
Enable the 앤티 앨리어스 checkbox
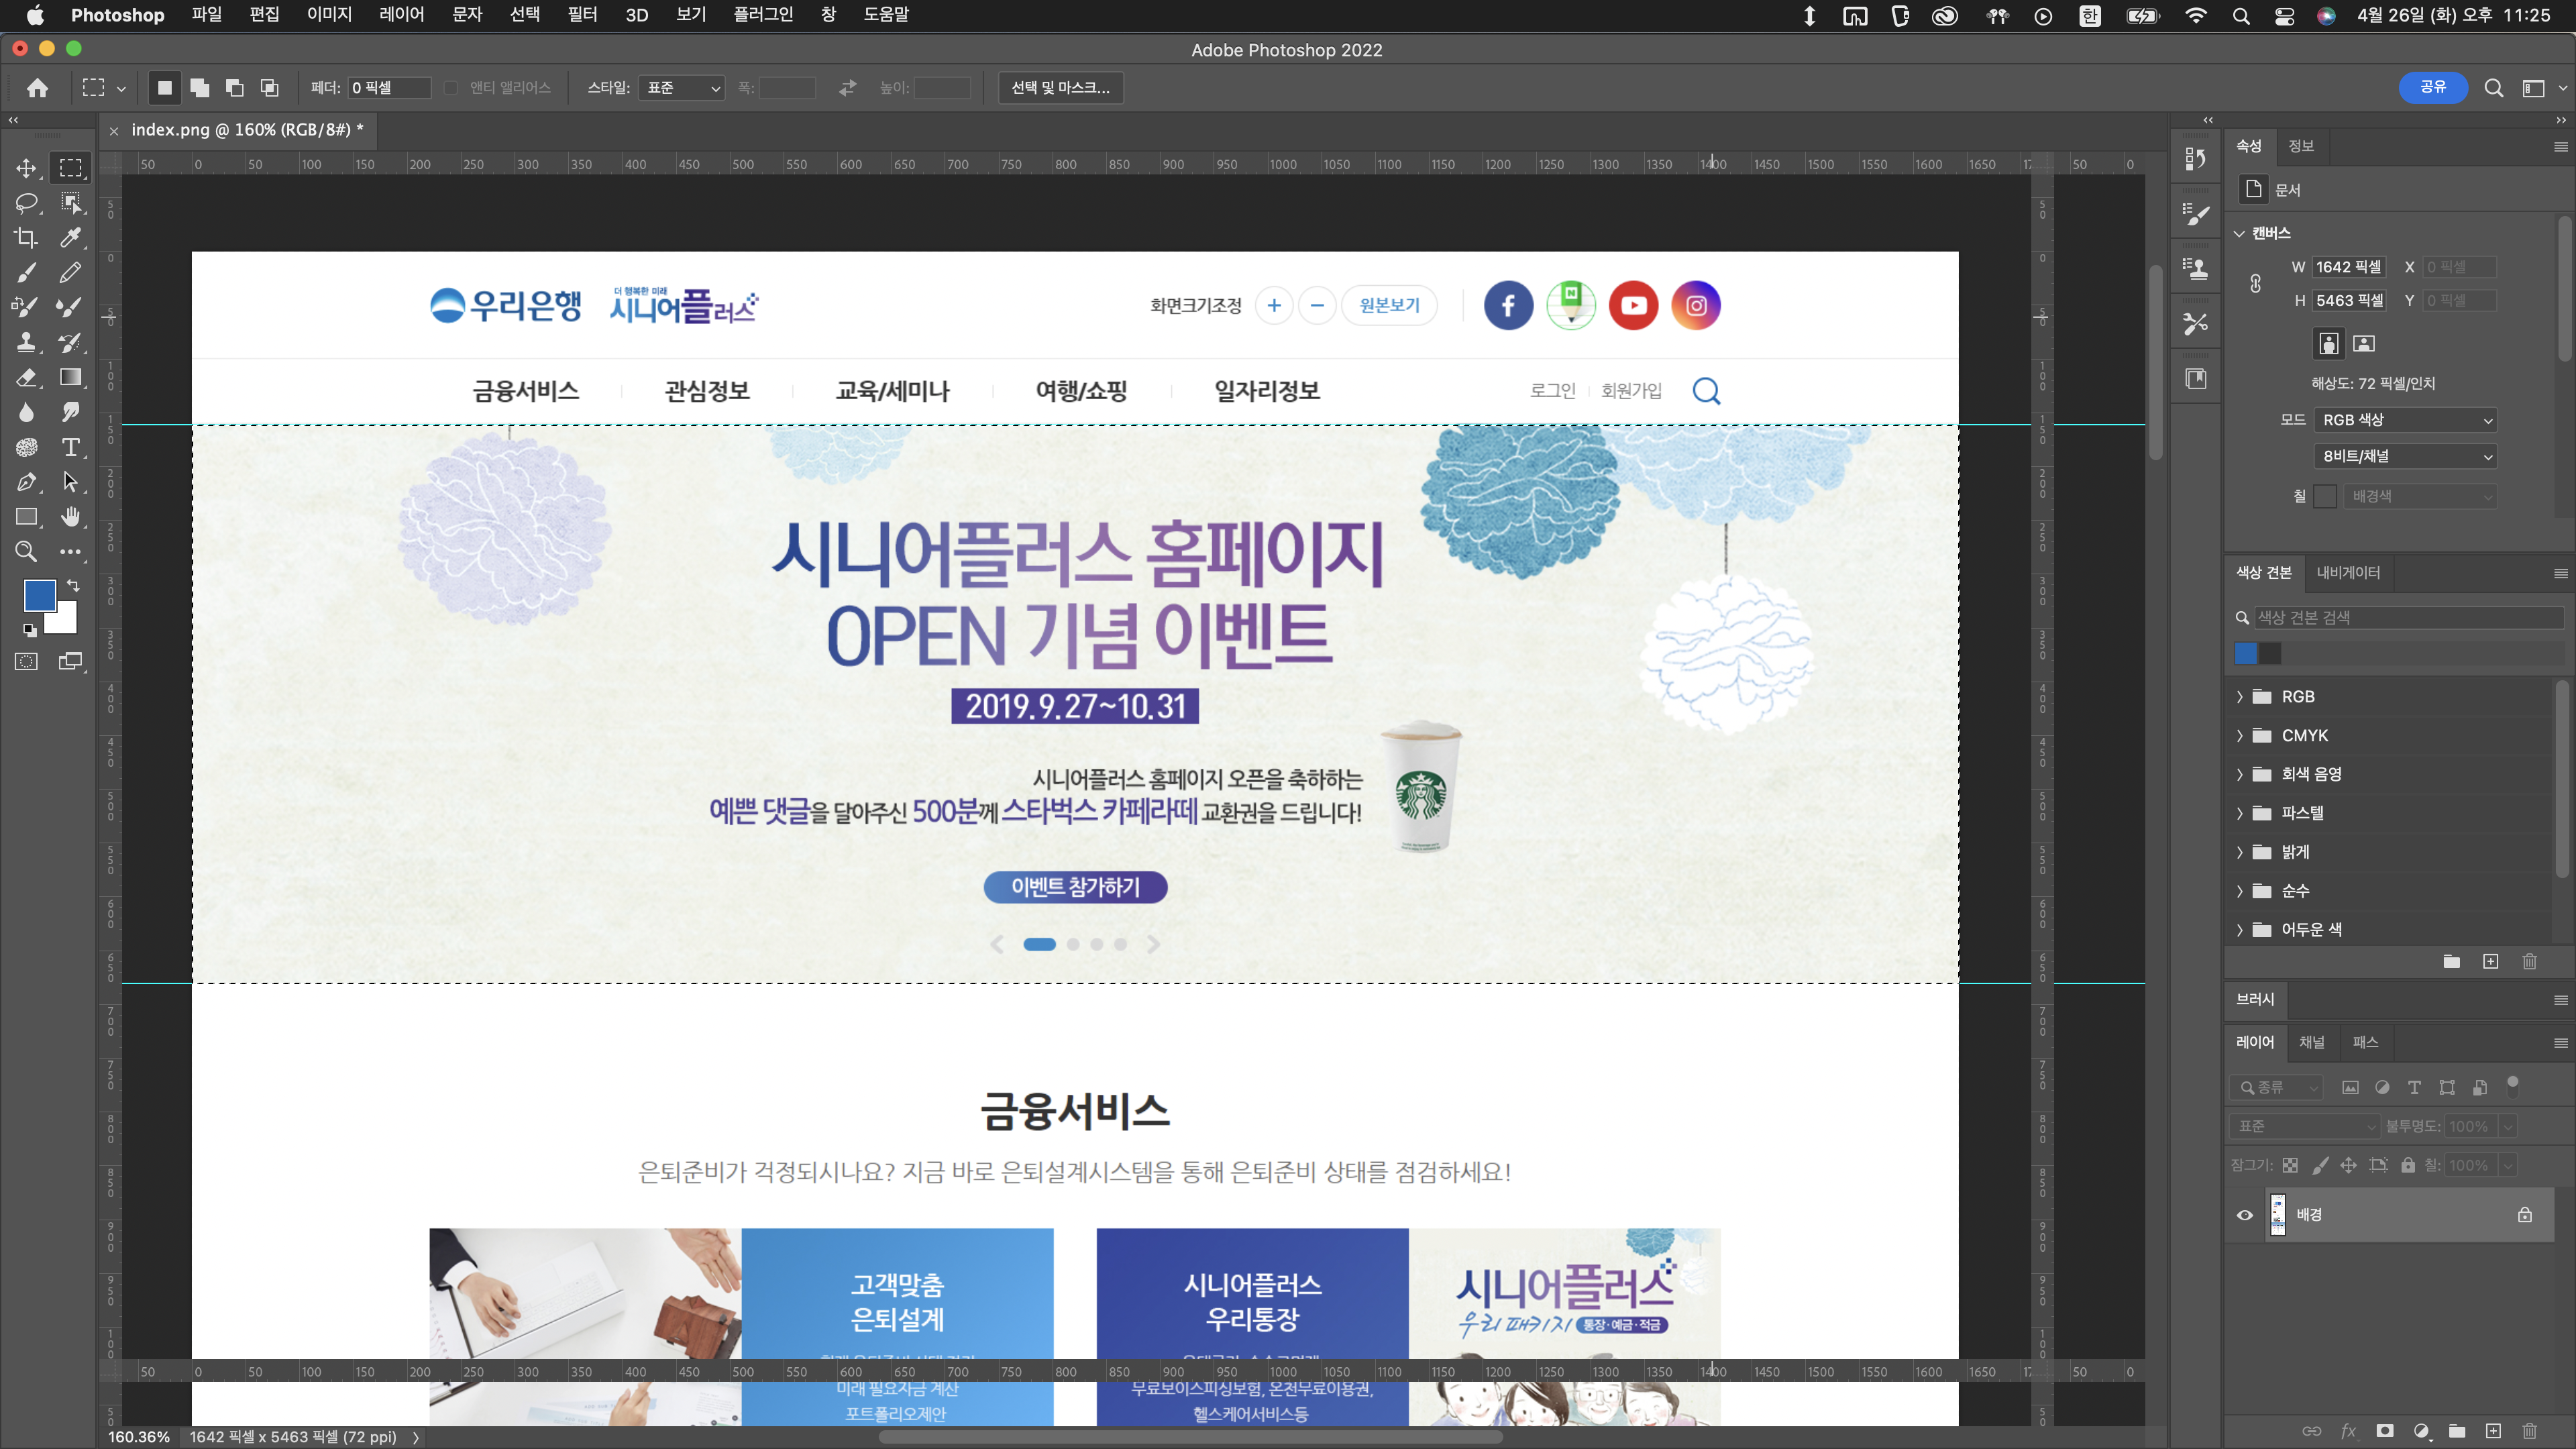click(x=451, y=88)
